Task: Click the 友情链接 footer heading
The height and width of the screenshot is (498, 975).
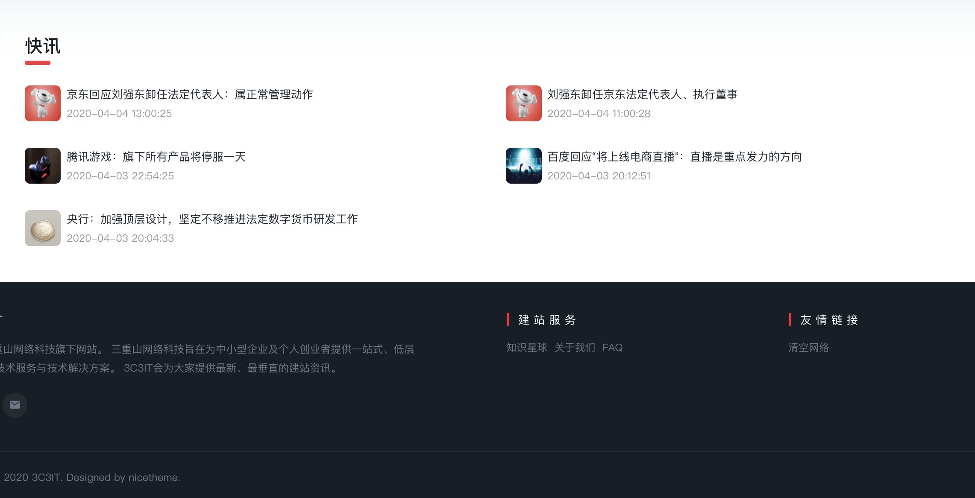Action: [x=829, y=320]
